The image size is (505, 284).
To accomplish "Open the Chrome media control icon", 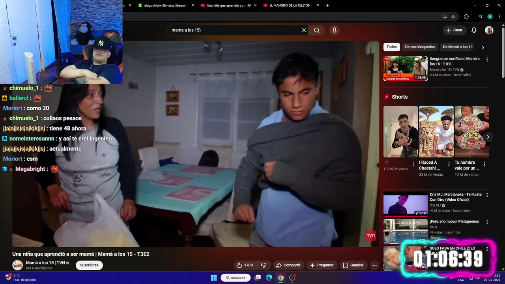I will click(x=480, y=17).
